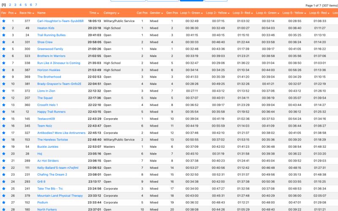Toggle favorite star for The Brotherhood
This screenshot has width=338, height=211.
(x=4, y=77)
